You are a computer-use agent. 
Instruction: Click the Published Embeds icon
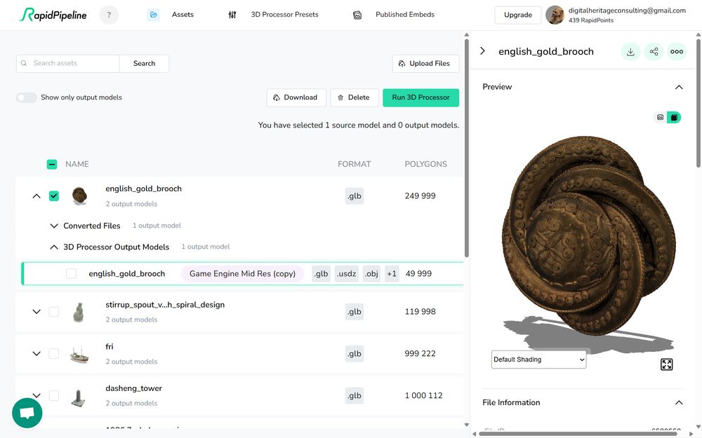(x=357, y=15)
